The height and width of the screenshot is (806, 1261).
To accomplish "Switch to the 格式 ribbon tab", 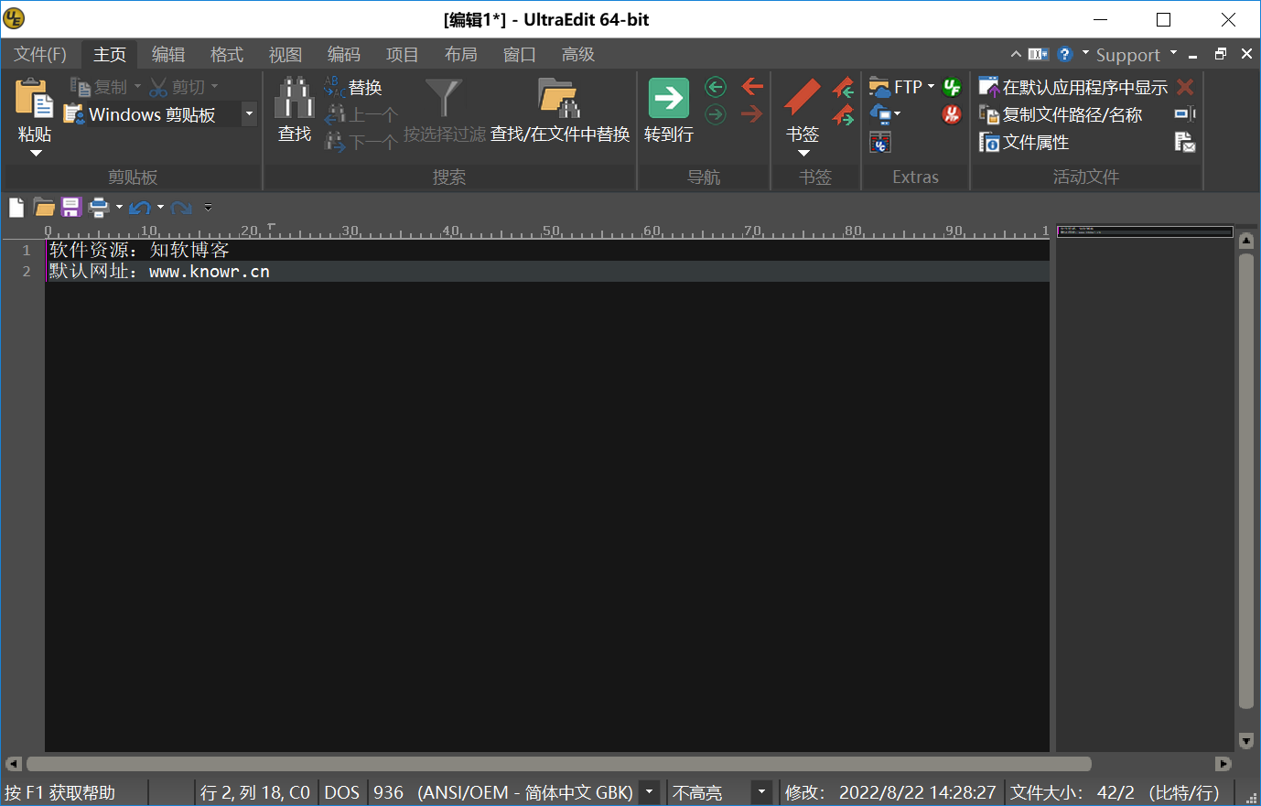I will pyautogui.click(x=227, y=54).
